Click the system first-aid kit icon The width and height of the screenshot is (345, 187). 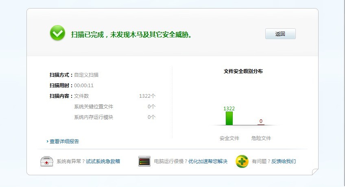pos(47,161)
